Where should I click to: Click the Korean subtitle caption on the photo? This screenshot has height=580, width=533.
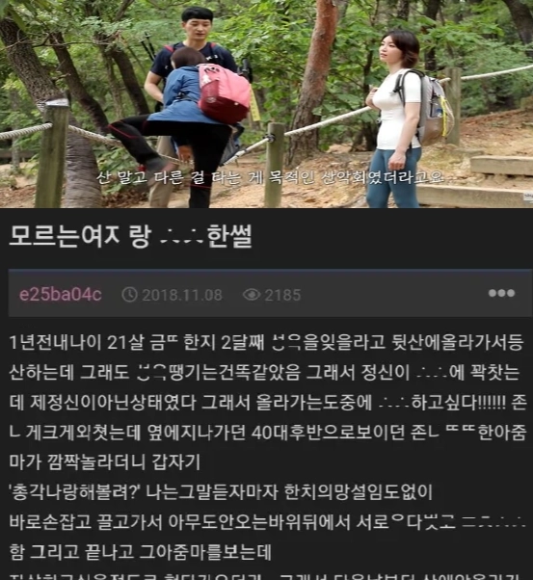pyautogui.click(x=270, y=178)
